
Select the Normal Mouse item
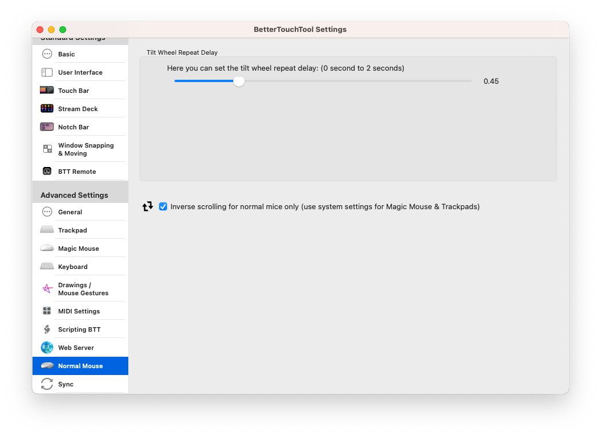[x=80, y=366]
